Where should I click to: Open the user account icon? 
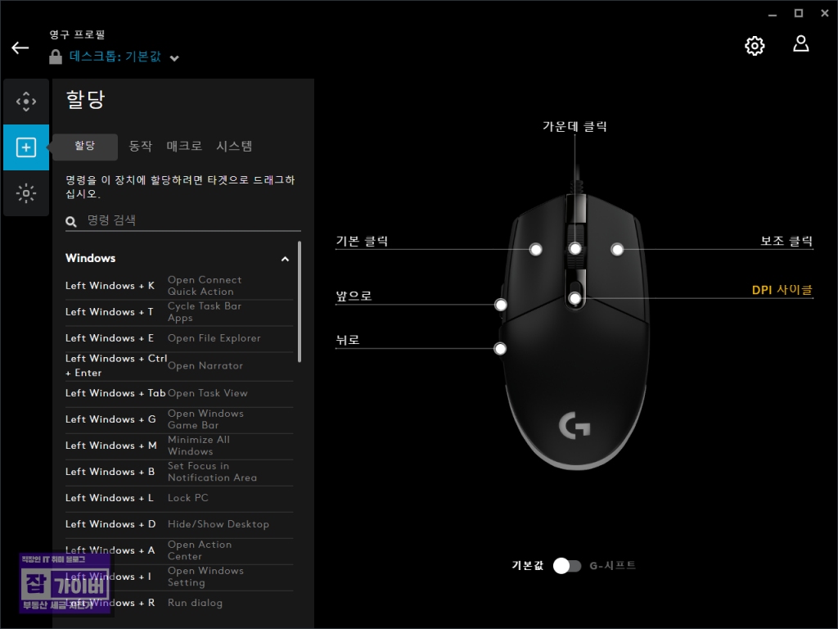(800, 44)
